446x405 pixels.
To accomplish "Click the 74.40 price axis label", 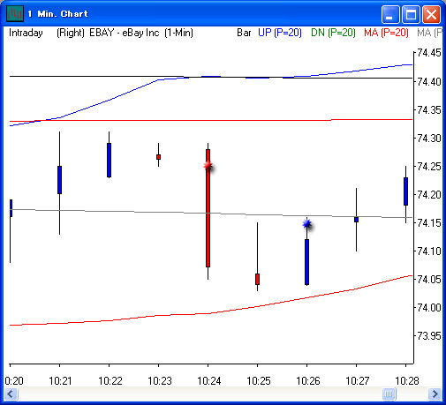I will 429,81.
